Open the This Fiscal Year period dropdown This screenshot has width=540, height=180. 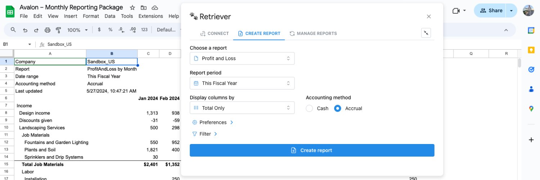[242, 83]
